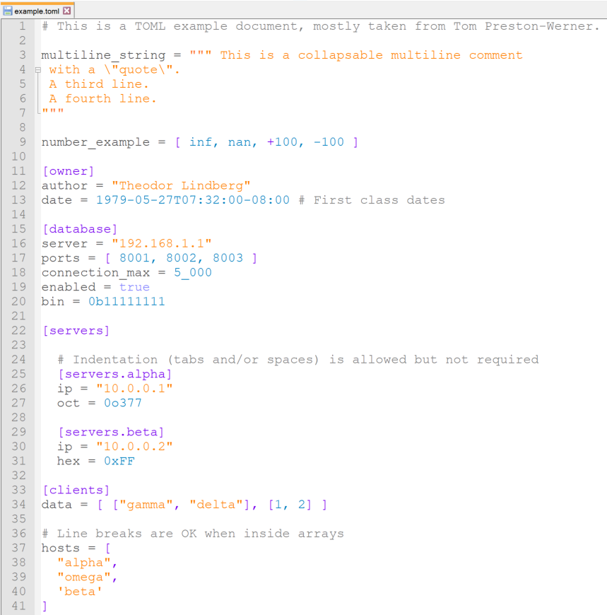Click the ip string "10.0.0.1"
This screenshot has width=607, height=615.
(134, 389)
